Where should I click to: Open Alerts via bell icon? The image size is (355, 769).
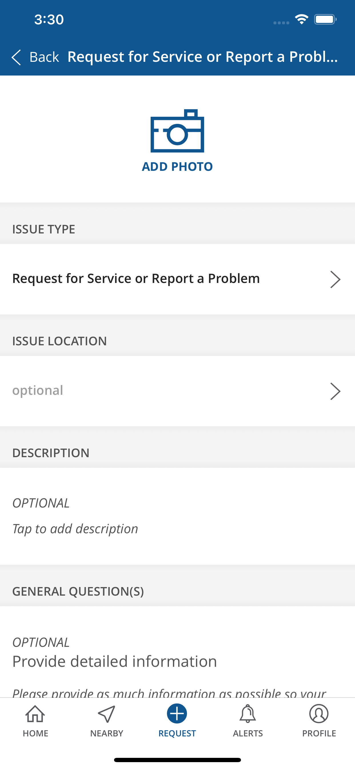pyautogui.click(x=248, y=714)
